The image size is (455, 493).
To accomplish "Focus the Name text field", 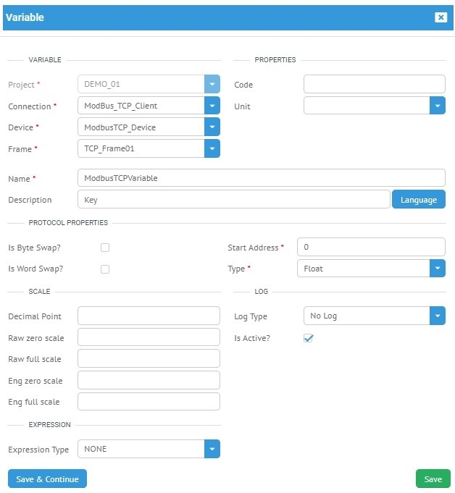I will tap(261, 178).
